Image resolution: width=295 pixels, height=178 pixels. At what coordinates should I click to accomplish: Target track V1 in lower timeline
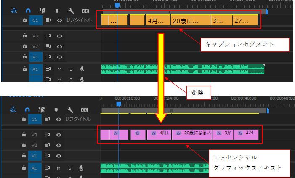point(35,156)
